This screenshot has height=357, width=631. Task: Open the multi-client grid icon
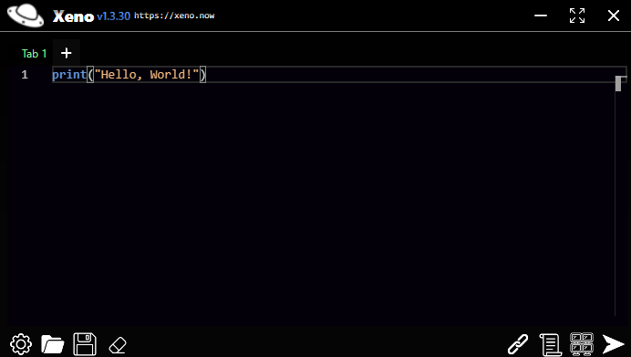[x=582, y=344]
